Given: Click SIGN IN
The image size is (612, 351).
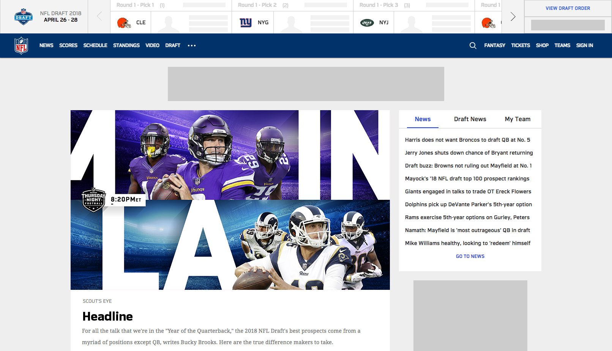Looking at the screenshot, I should tap(584, 46).
